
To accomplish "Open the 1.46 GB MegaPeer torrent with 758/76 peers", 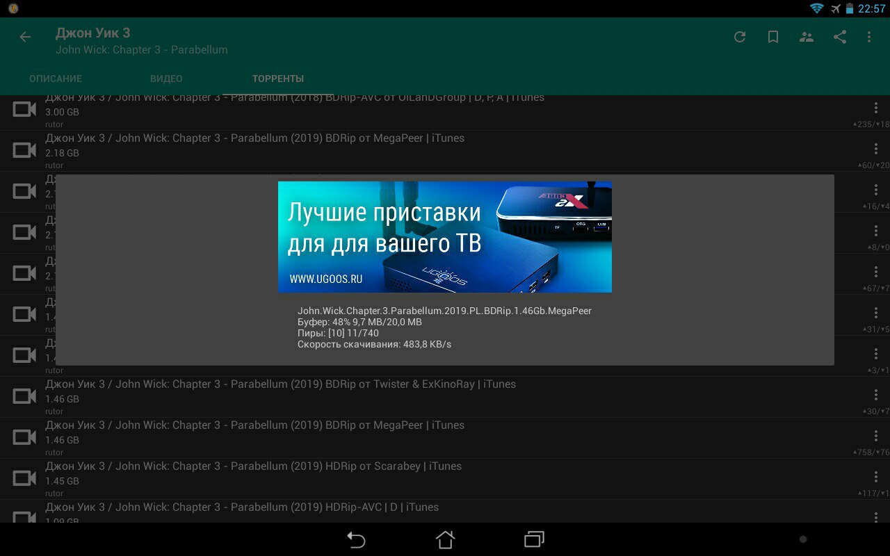I will pos(254,425).
